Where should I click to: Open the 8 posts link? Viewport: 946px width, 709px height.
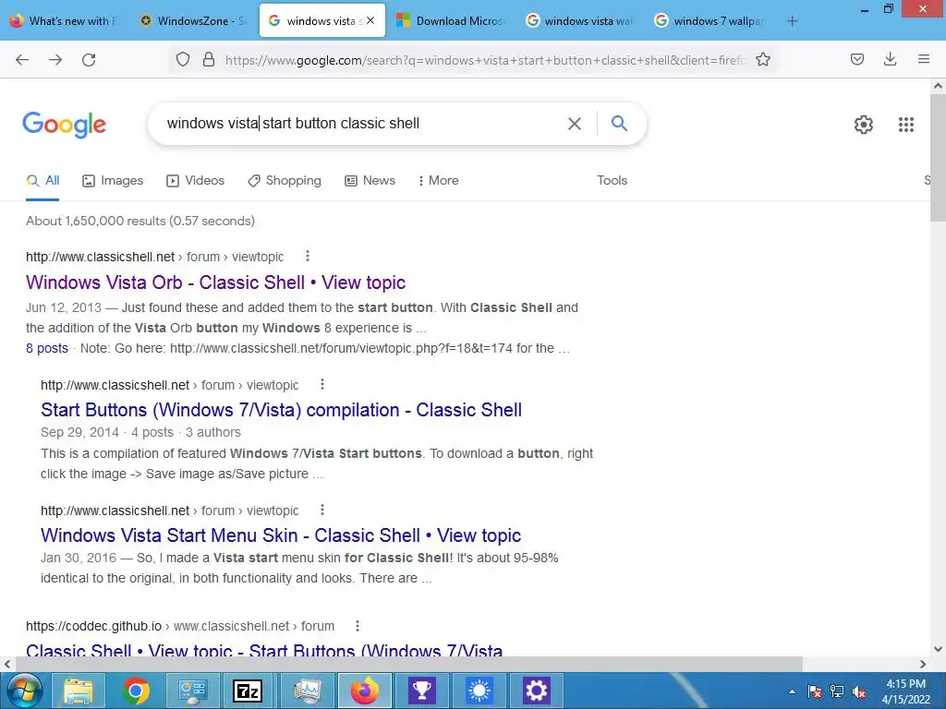47,348
